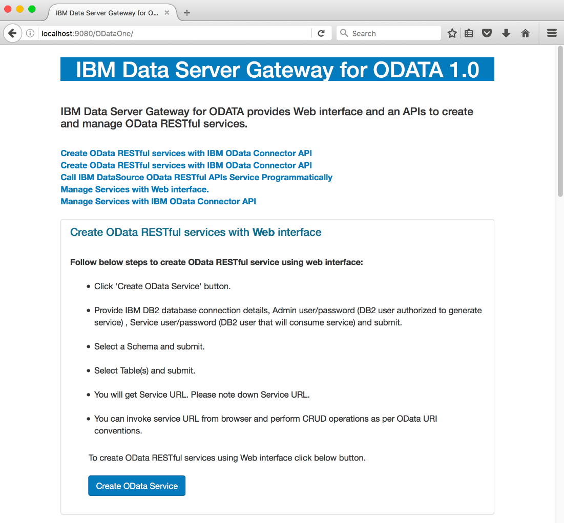Close the IBM Data Server Gateway tab
Screen dimensions: 564x523
[x=167, y=13]
